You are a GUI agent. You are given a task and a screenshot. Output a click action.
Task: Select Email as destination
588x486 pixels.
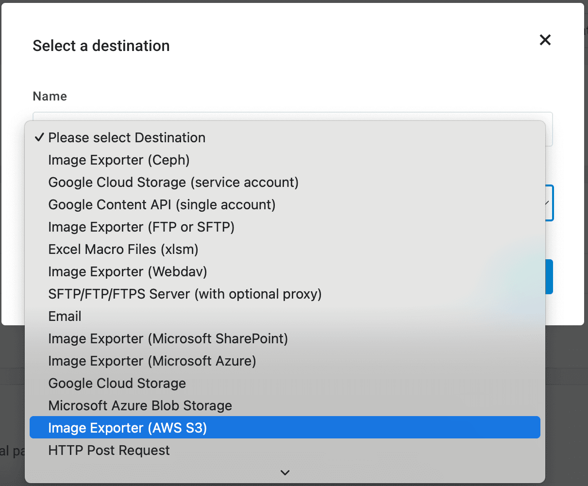[65, 317]
